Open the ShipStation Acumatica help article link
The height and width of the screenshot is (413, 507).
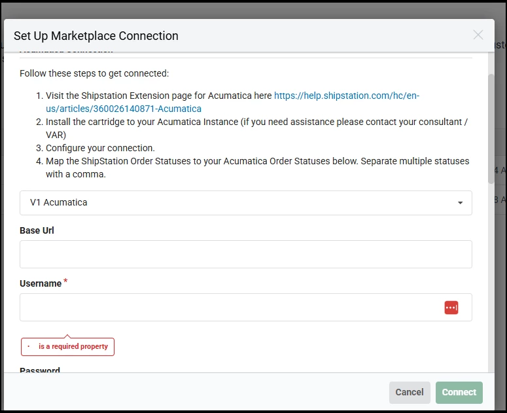click(x=232, y=102)
